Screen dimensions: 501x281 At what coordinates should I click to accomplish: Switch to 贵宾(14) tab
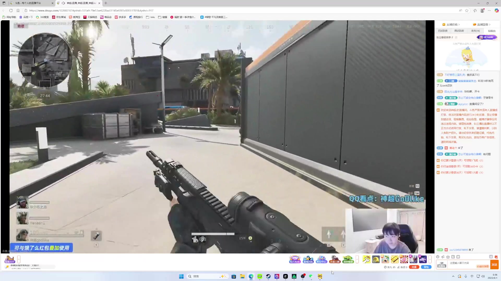coord(475,31)
